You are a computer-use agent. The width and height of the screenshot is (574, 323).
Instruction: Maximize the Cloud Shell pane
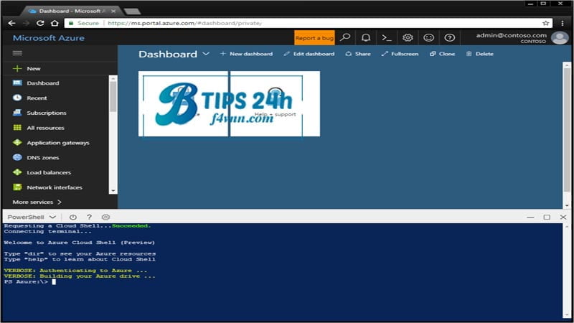[x=547, y=217]
